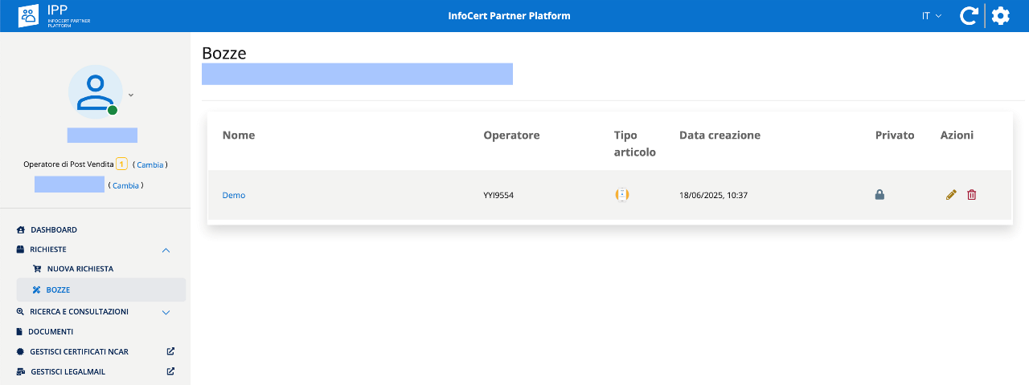Open Documenti from sidebar menu
The height and width of the screenshot is (385, 1029).
[50, 331]
